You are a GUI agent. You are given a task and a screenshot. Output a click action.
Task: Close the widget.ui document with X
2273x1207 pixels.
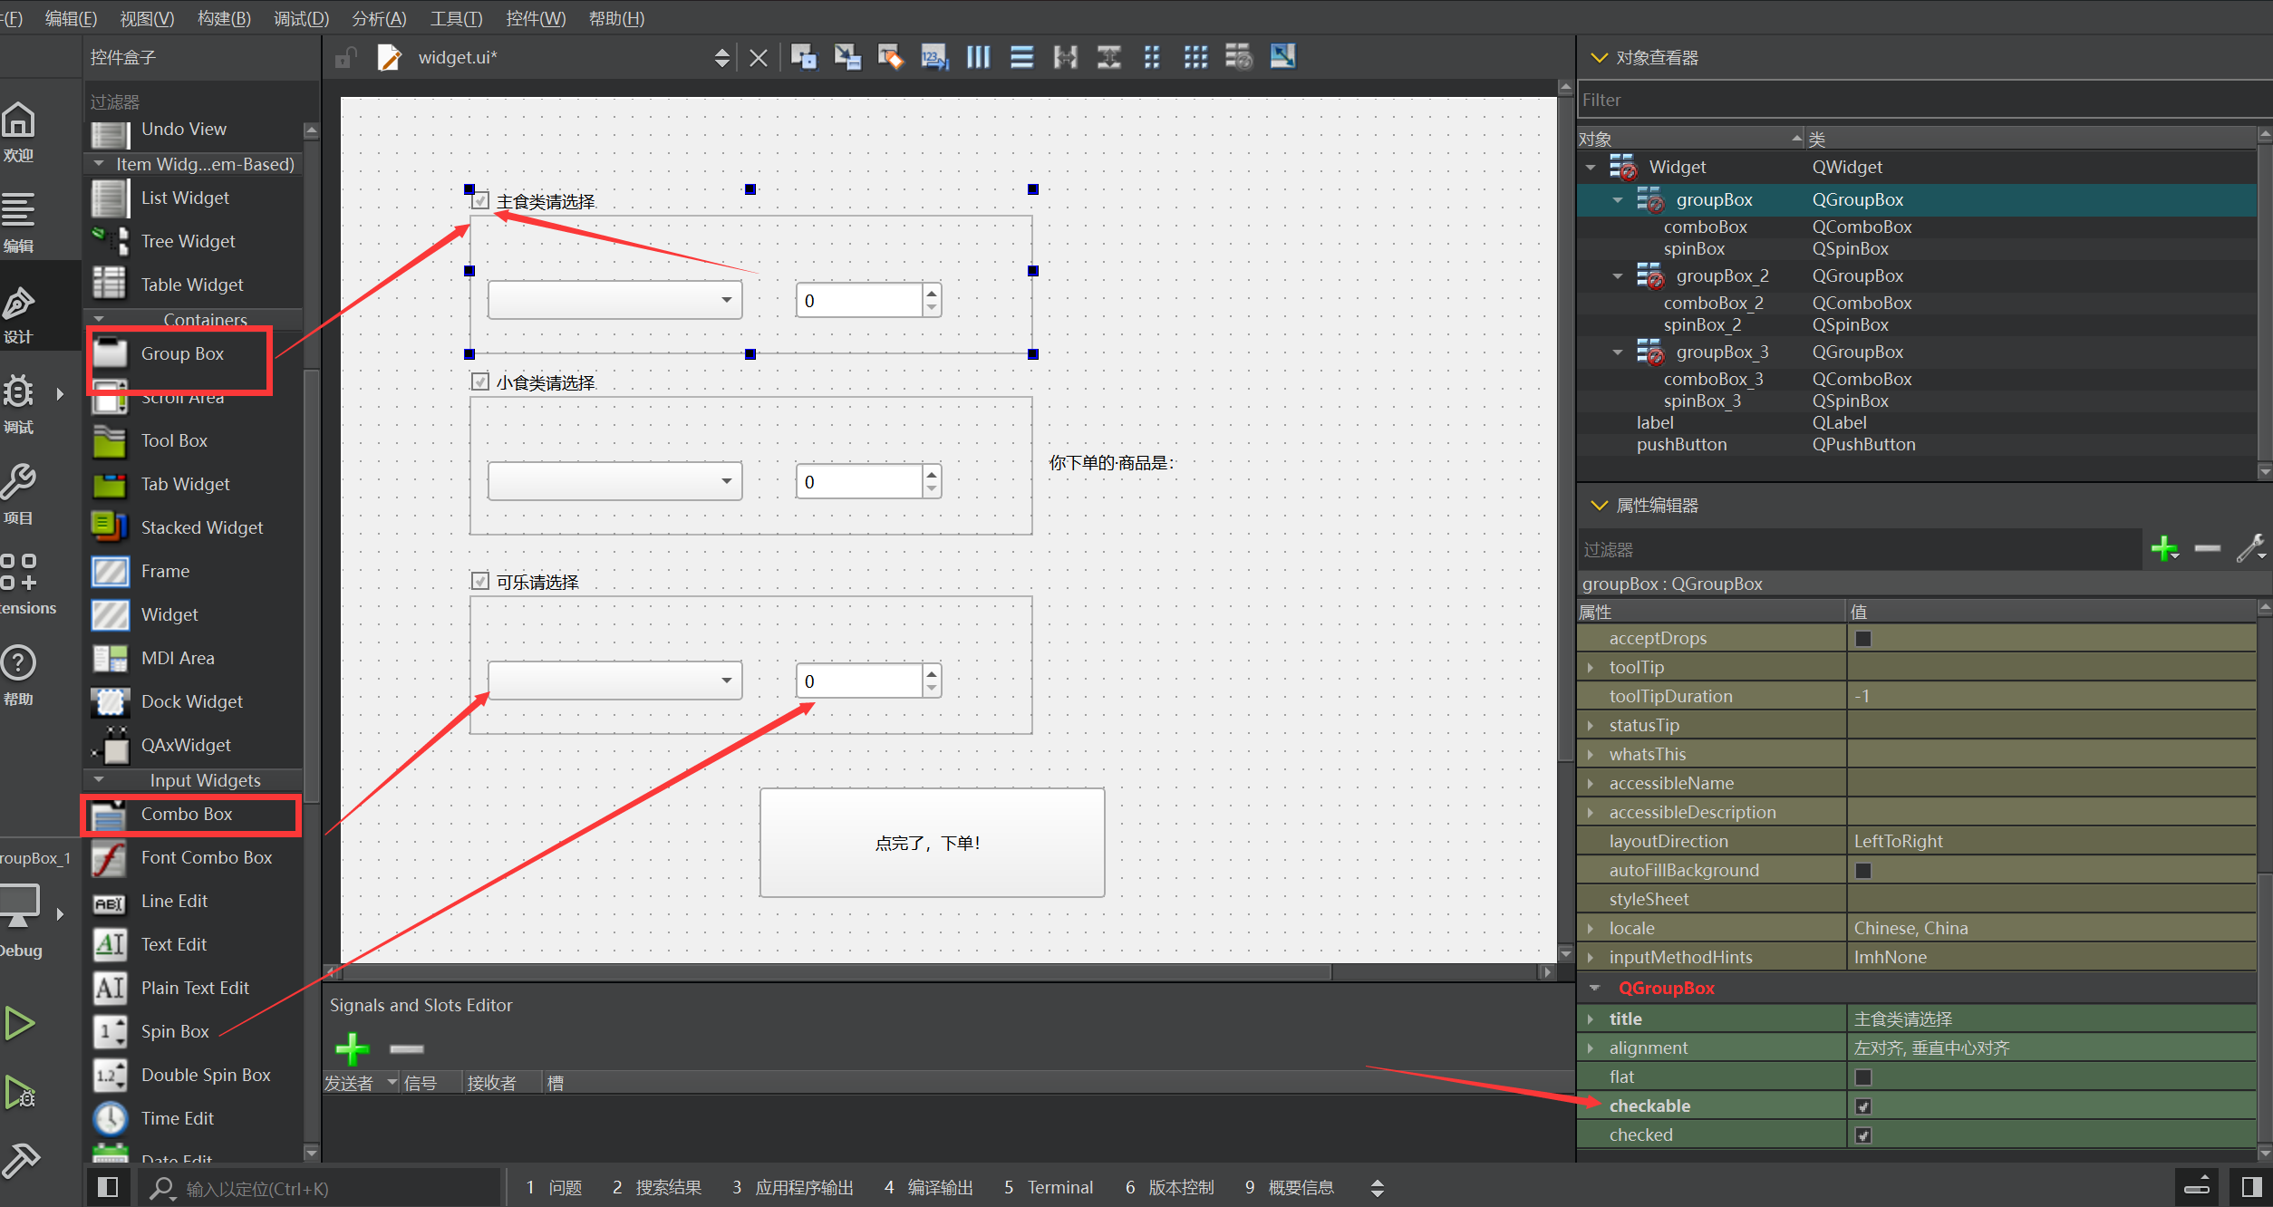[759, 58]
